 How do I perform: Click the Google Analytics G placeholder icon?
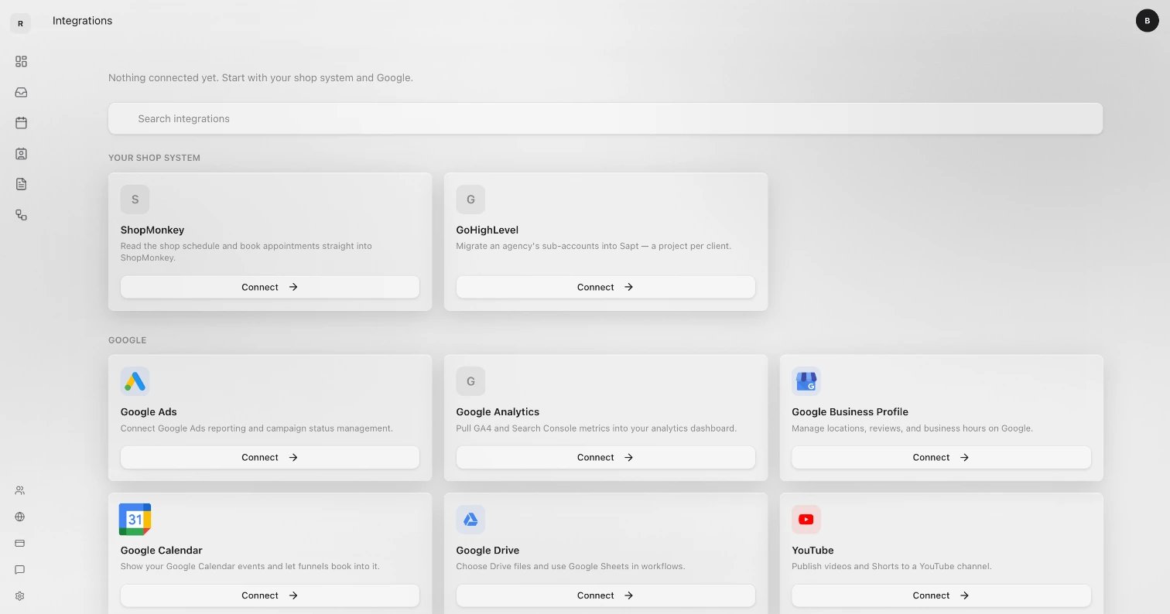pyautogui.click(x=470, y=381)
